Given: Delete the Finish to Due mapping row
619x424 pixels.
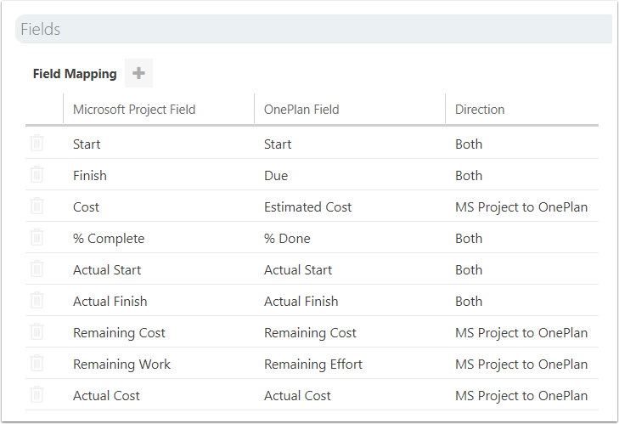Looking at the screenshot, I should (x=37, y=174).
